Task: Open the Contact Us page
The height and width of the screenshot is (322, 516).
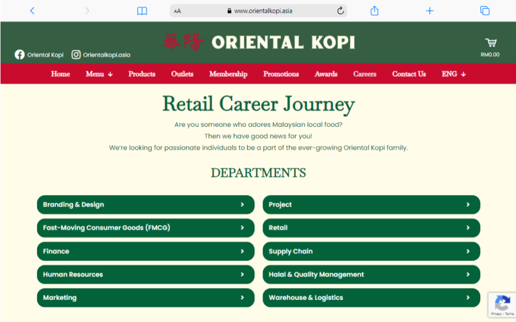Action: [x=409, y=74]
